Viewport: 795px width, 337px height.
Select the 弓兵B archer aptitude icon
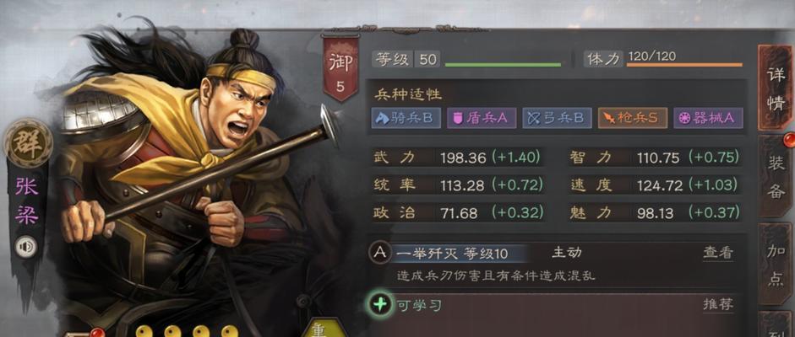(557, 118)
